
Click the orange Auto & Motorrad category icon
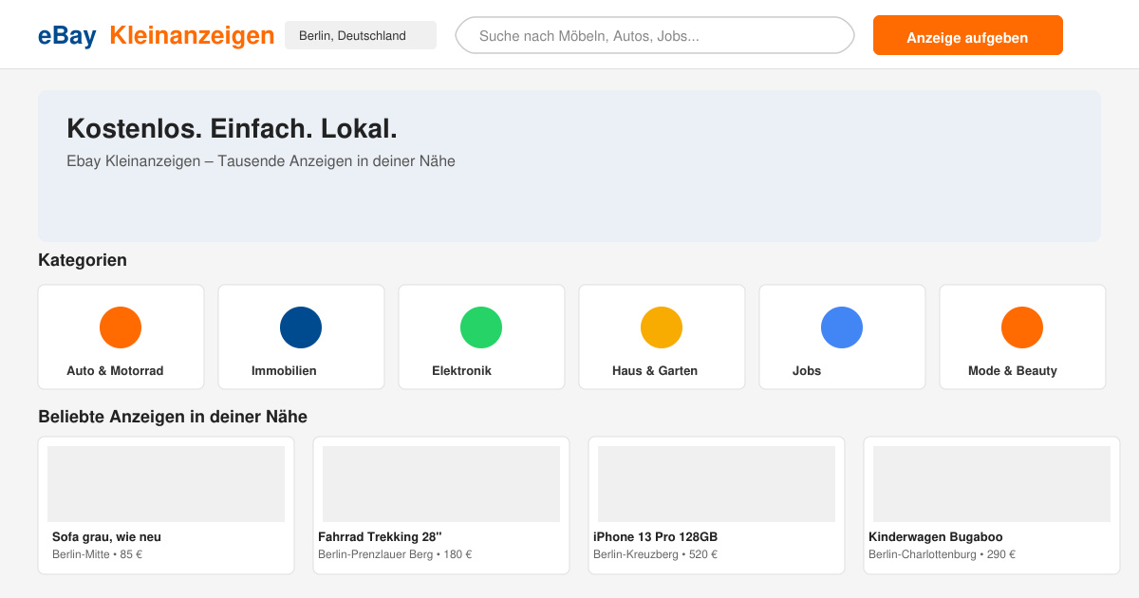pos(121,327)
